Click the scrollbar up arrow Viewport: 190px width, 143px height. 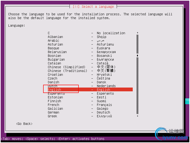[138, 33]
